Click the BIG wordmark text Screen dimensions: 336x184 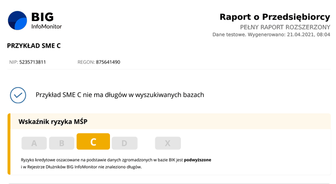pos(42,17)
